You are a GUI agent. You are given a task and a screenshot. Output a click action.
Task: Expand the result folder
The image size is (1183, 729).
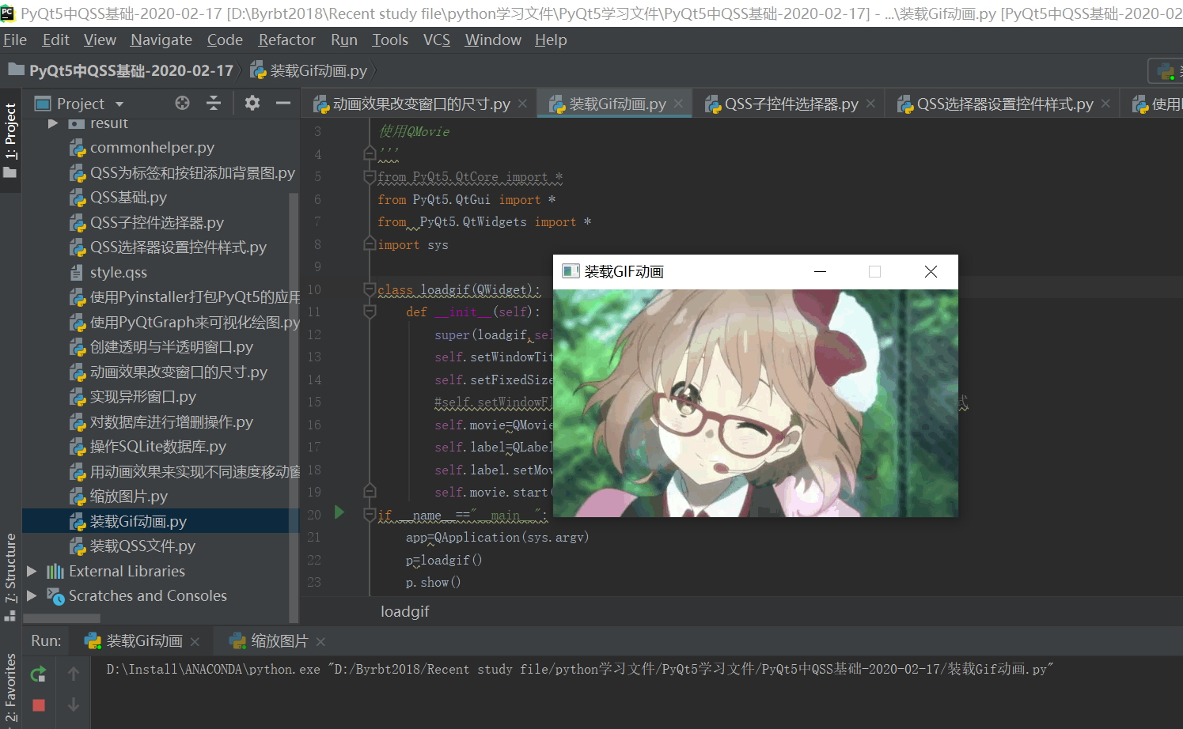[53, 123]
